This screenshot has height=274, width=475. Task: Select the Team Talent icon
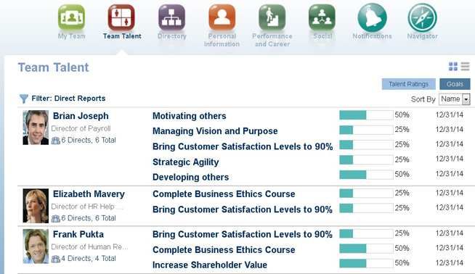pos(121,17)
